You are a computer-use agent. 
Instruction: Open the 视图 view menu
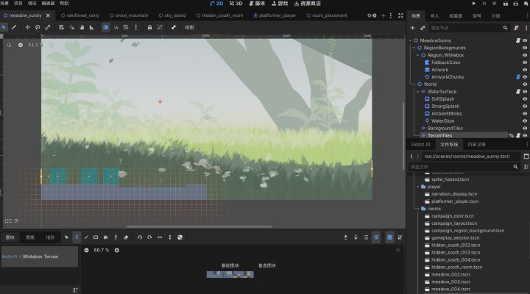pyautogui.click(x=189, y=27)
